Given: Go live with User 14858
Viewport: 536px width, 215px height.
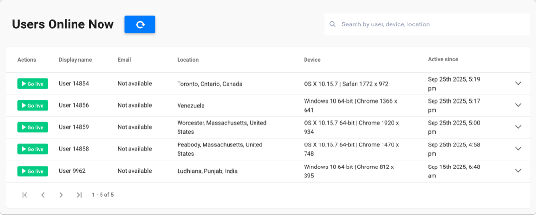Looking at the screenshot, I should [x=32, y=149].
